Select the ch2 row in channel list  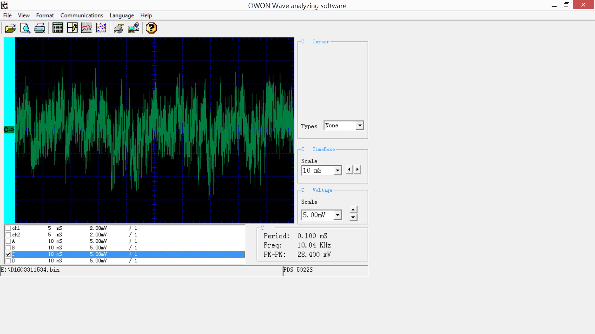click(x=128, y=235)
